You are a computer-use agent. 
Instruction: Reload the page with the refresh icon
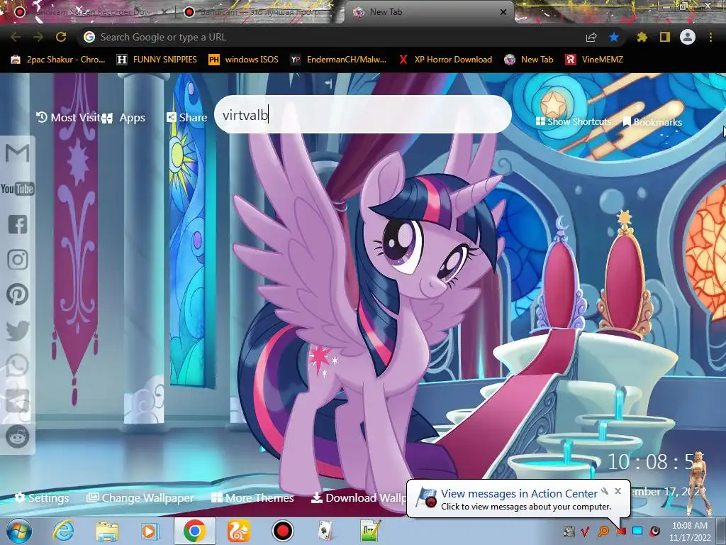coord(61,37)
